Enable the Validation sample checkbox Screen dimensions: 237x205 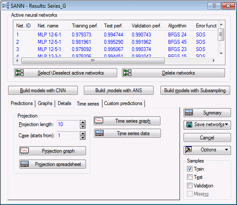pos(190,185)
